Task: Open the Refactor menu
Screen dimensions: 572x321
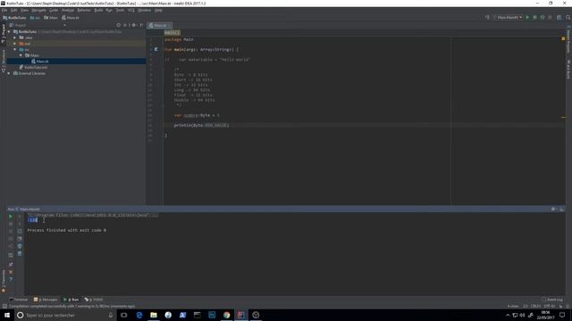Action: [x=84, y=10]
